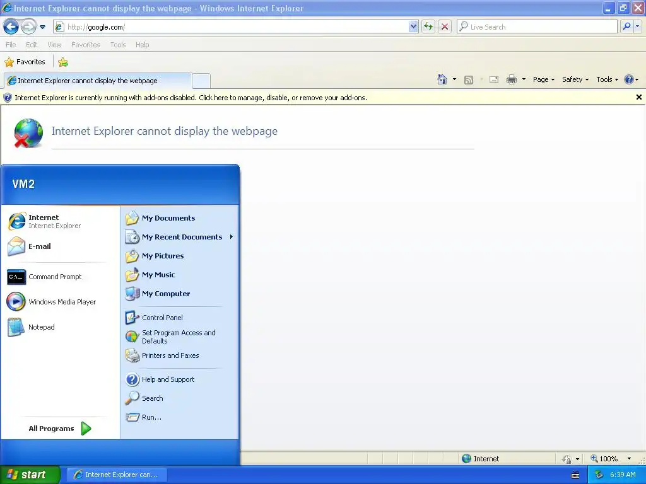Open the Favorites center star button
The height and width of the screenshot is (484, 646).
tap(25, 62)
